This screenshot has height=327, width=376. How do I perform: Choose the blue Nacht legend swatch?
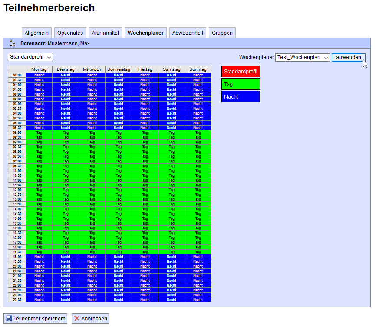[x=241, y=96]
